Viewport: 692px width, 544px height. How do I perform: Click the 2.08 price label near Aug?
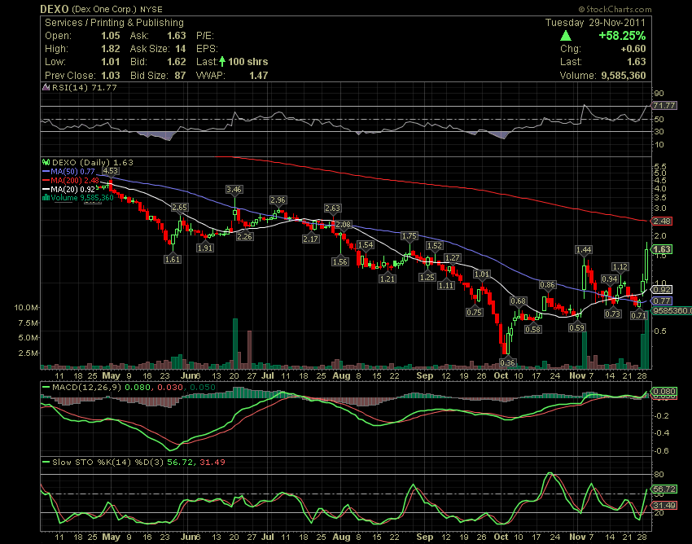tap(343, 225)
